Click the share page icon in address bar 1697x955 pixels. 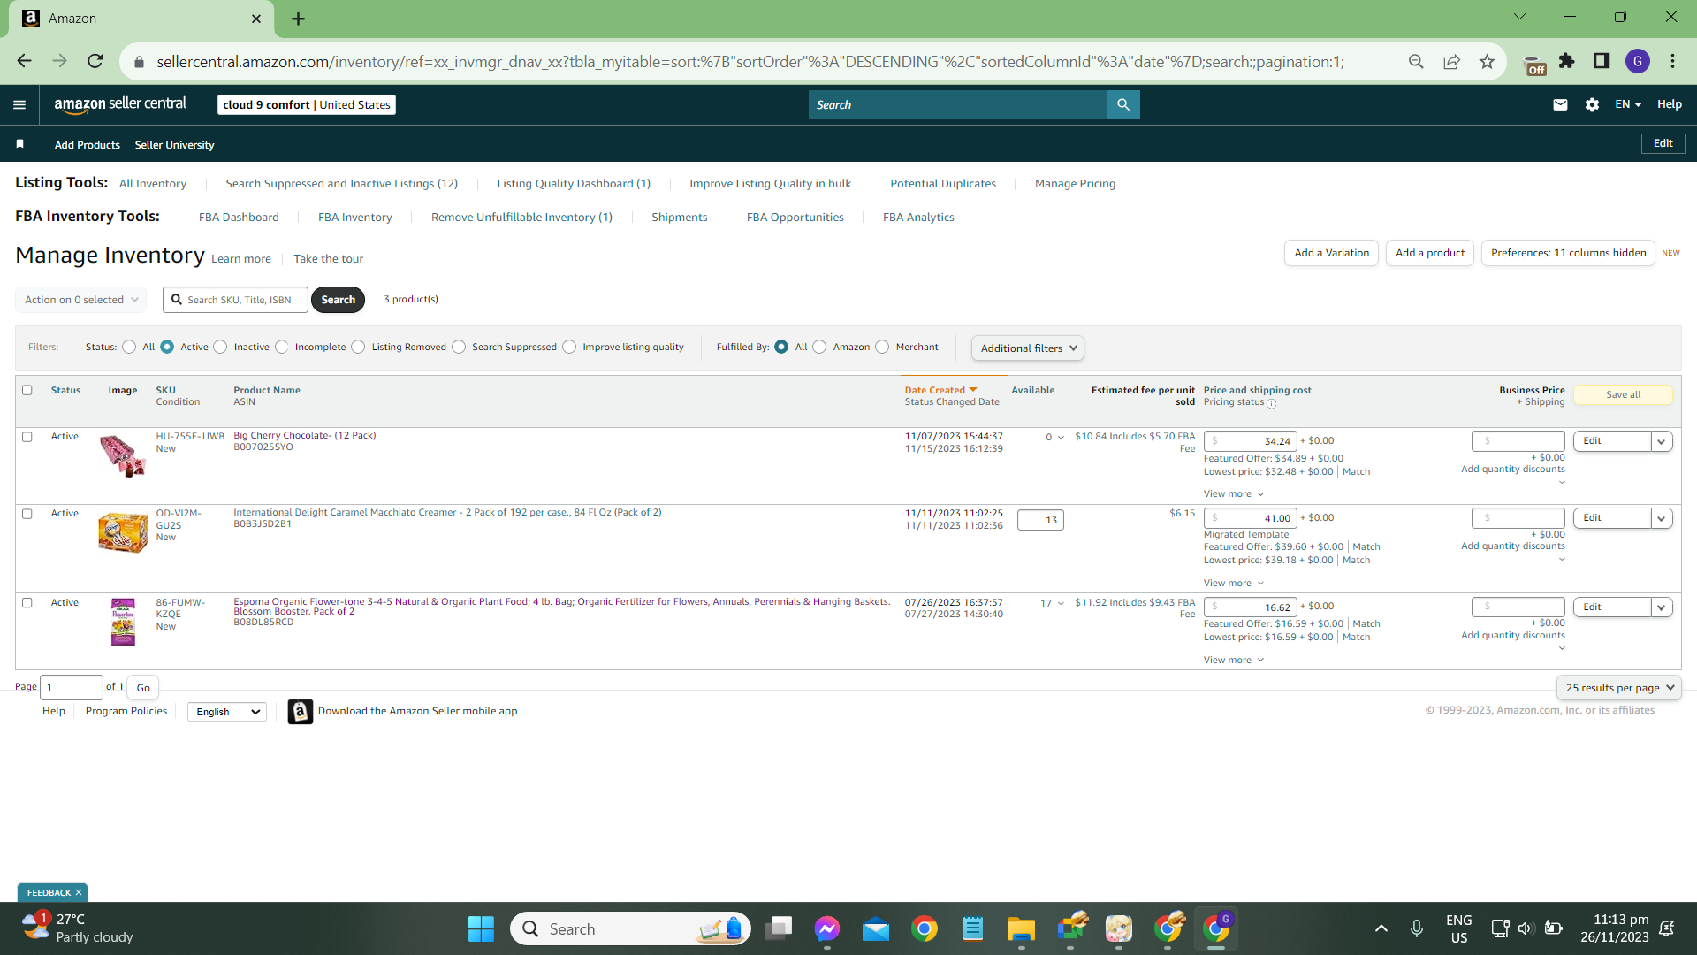[x=1451, y=61]
